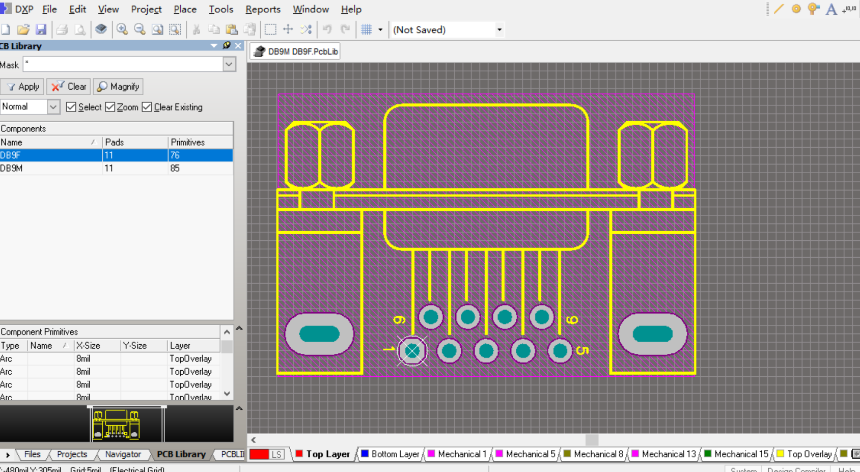Select the Place Pad tool
Screen dimensions: 860x472
[x=796, y=9]
